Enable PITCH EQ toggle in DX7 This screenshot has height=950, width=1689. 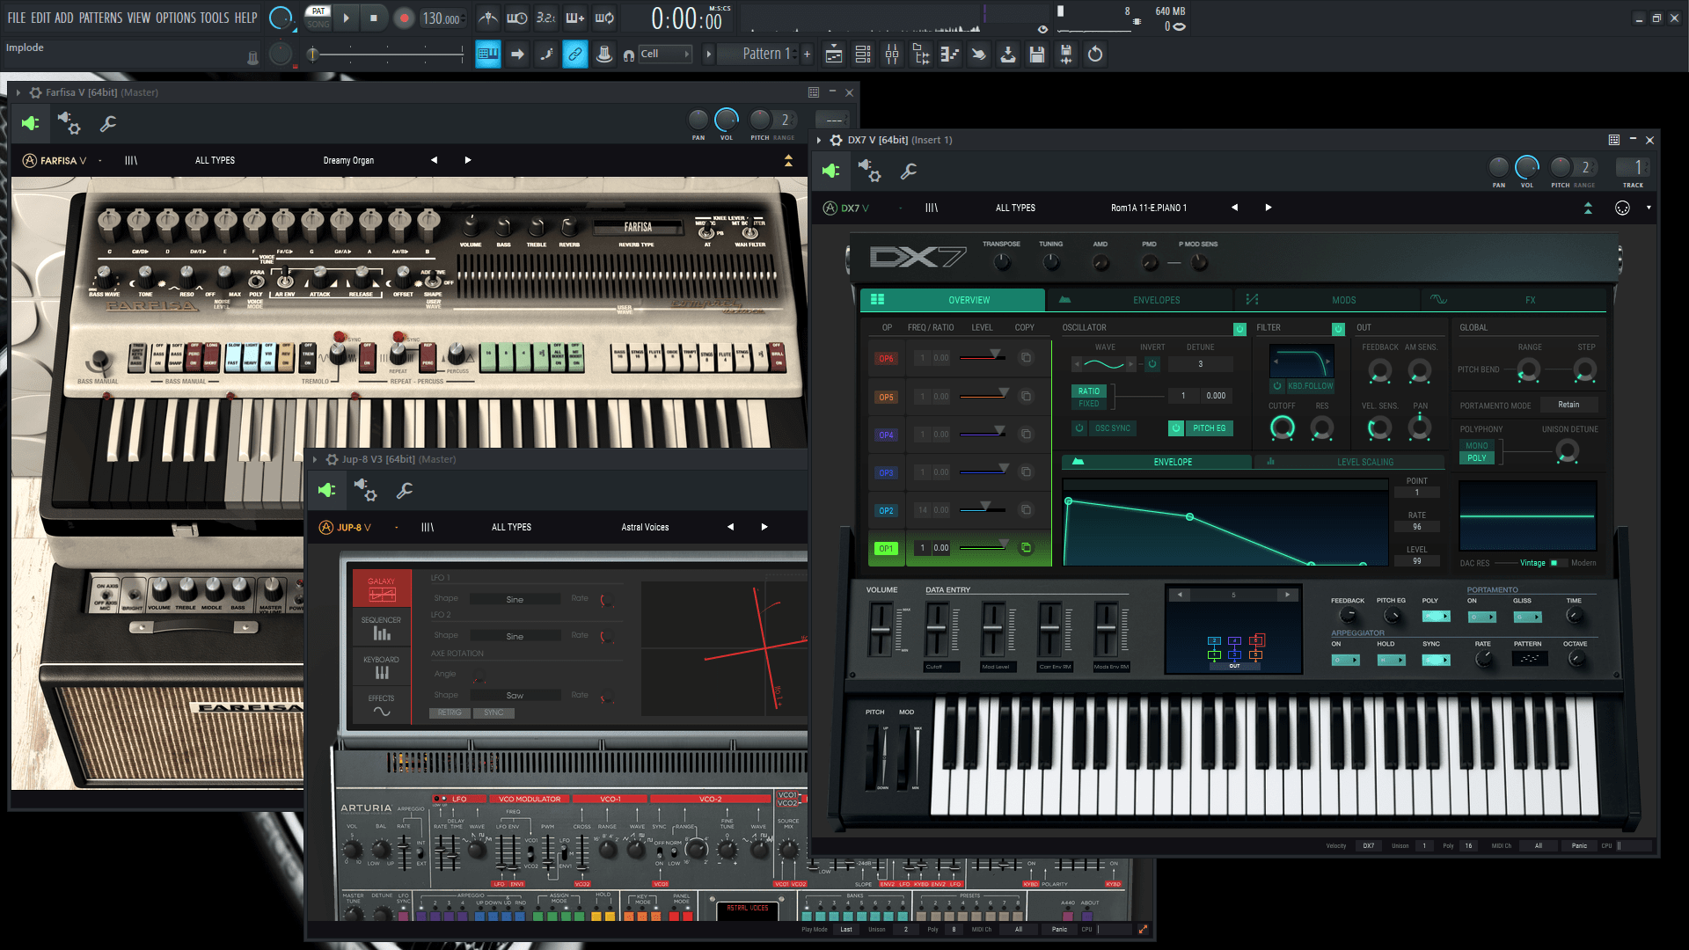[1176, 428]
